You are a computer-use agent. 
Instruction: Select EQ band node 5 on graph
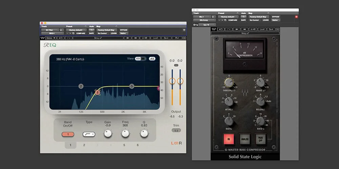(132, 86)
